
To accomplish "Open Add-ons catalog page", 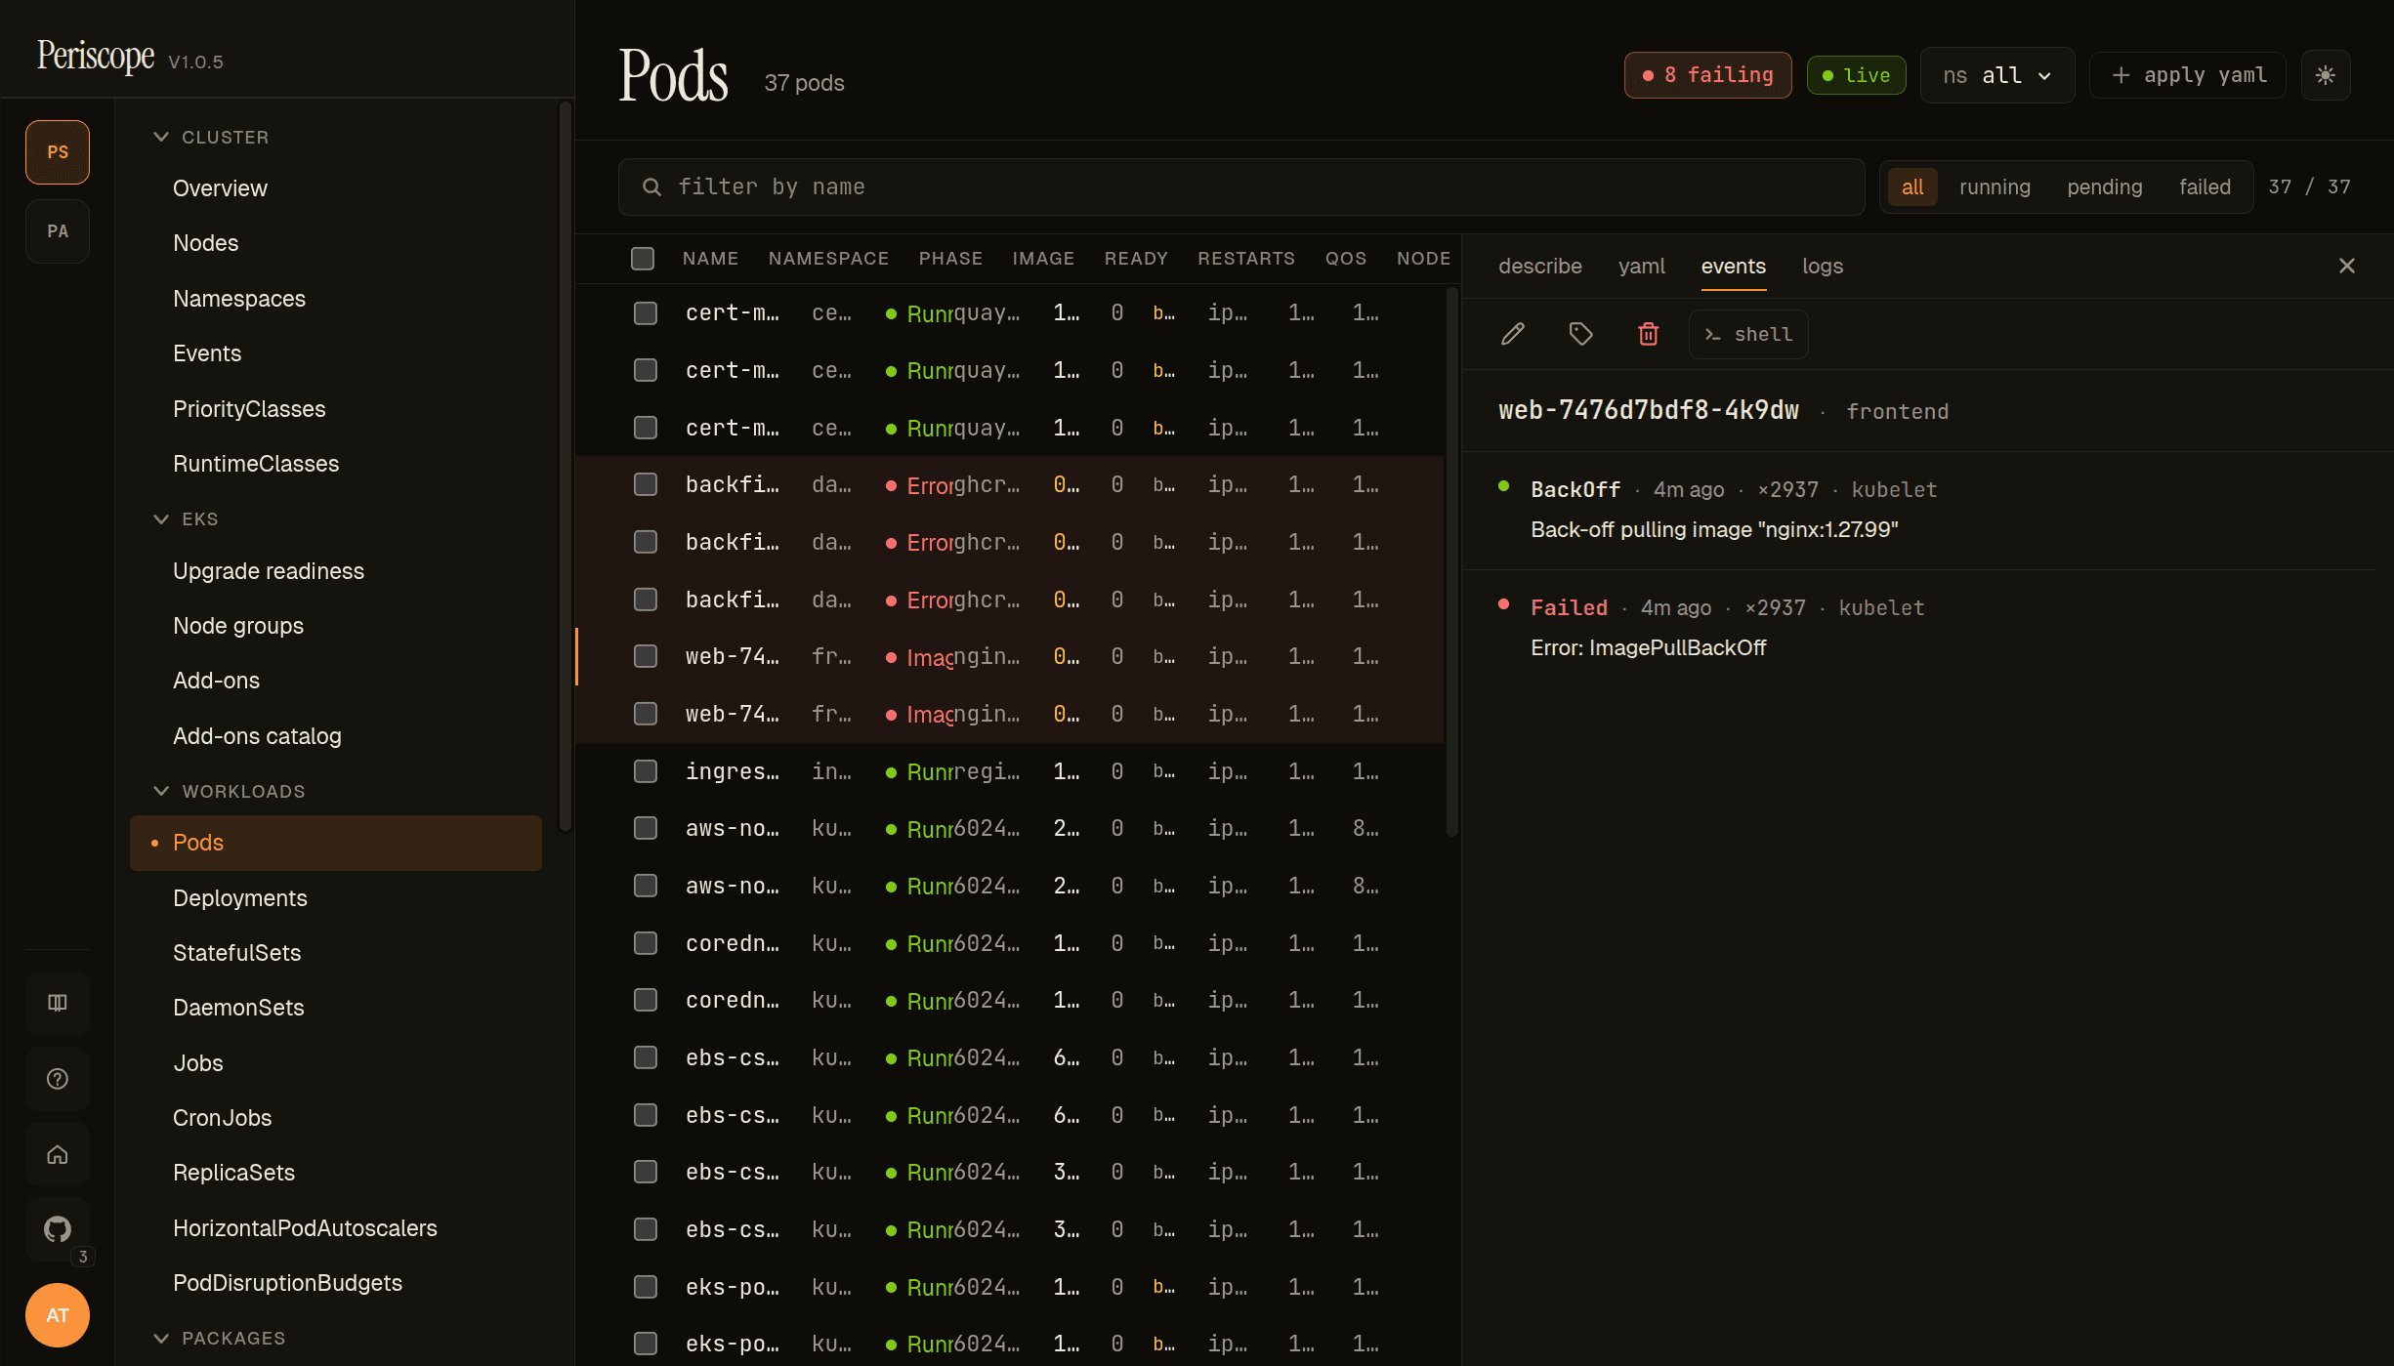I will pos(336,736).
